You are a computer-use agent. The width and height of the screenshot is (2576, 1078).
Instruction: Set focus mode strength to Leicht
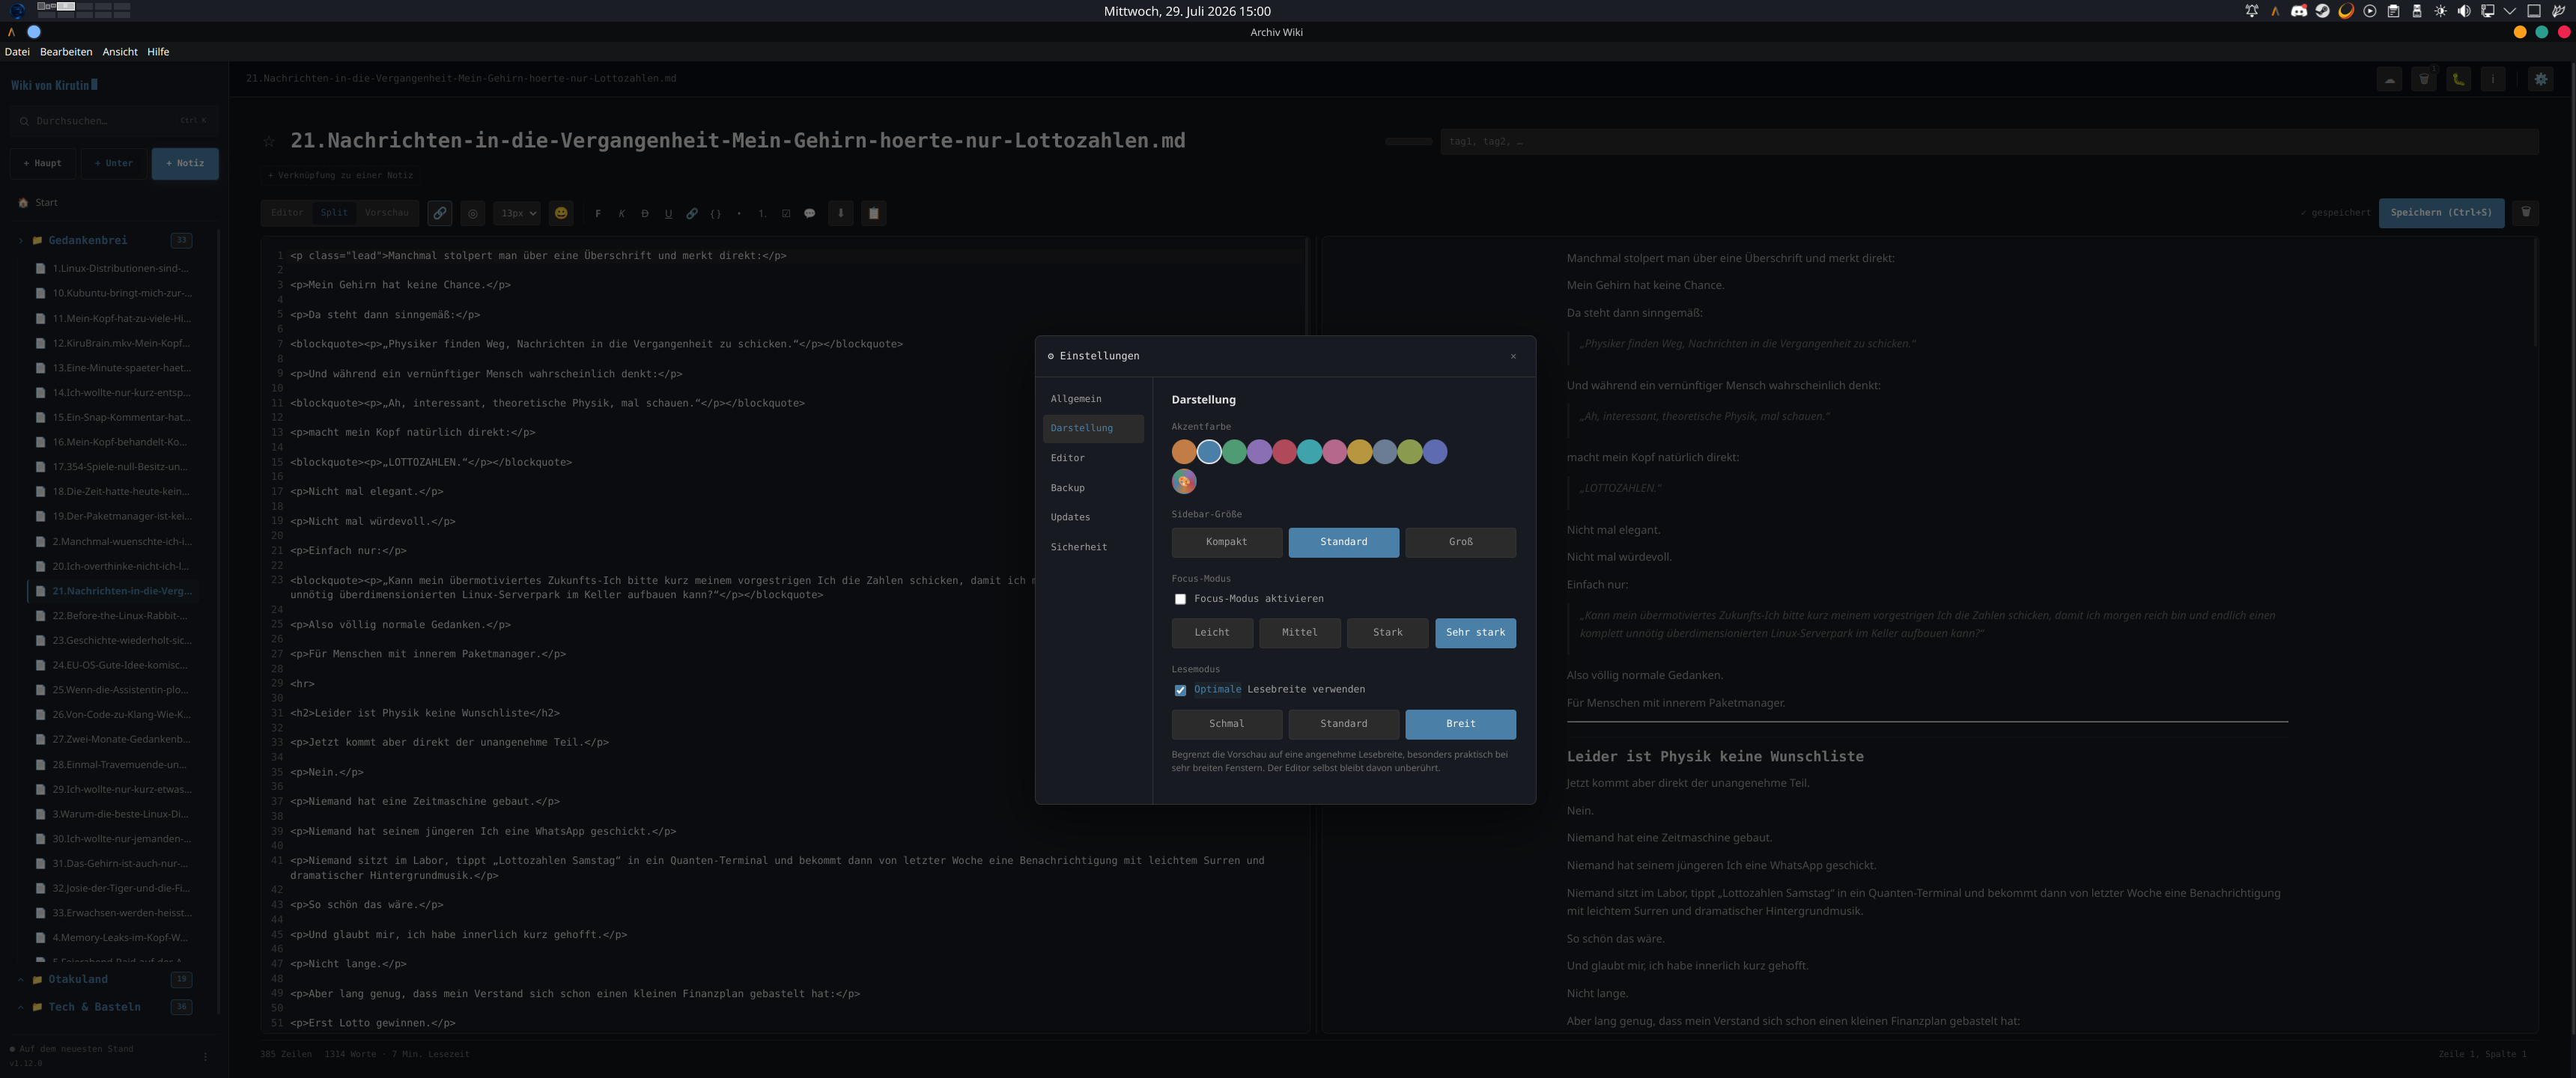[x=1212, y=633]
